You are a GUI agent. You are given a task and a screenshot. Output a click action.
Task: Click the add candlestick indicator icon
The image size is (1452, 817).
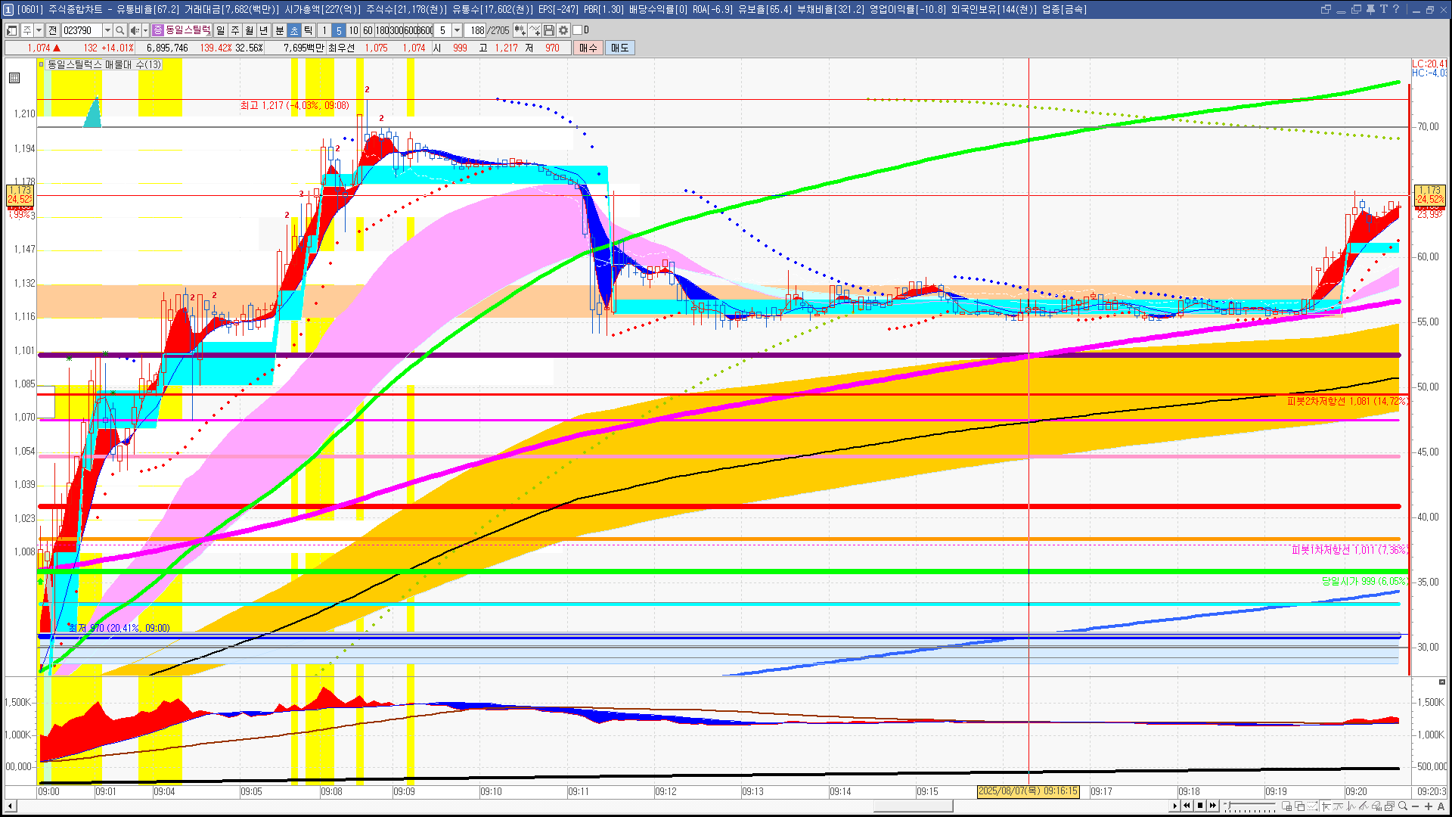click(520, 30)
